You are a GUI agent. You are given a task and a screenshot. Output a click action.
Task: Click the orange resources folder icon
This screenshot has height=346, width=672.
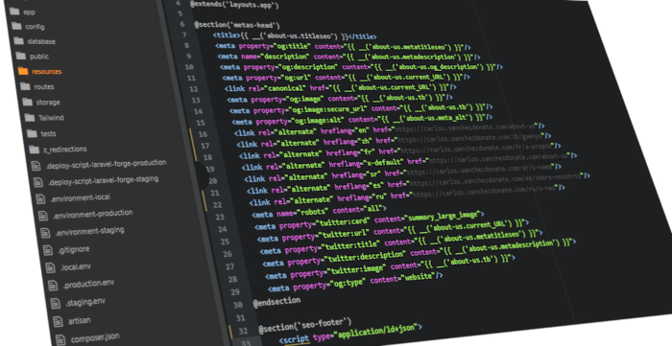[x=23, y=71]
